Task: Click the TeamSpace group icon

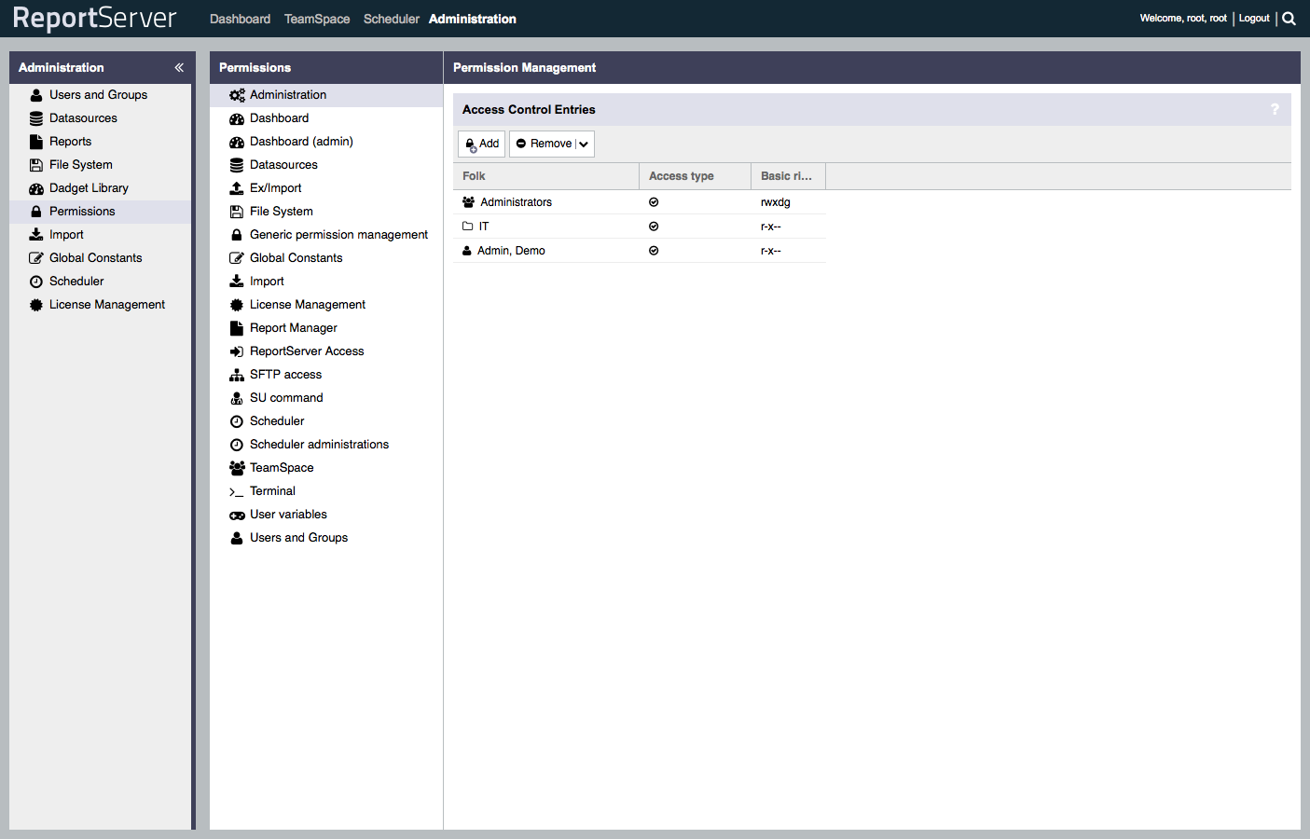Action: point(237,468)
